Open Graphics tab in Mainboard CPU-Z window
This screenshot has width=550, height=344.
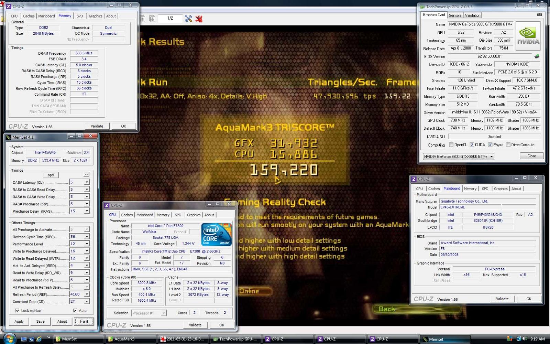[500, 189]
